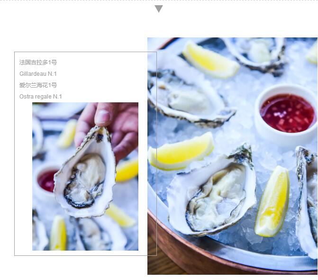Click the red mignonette sauce bowl

[x=287, y=115]
